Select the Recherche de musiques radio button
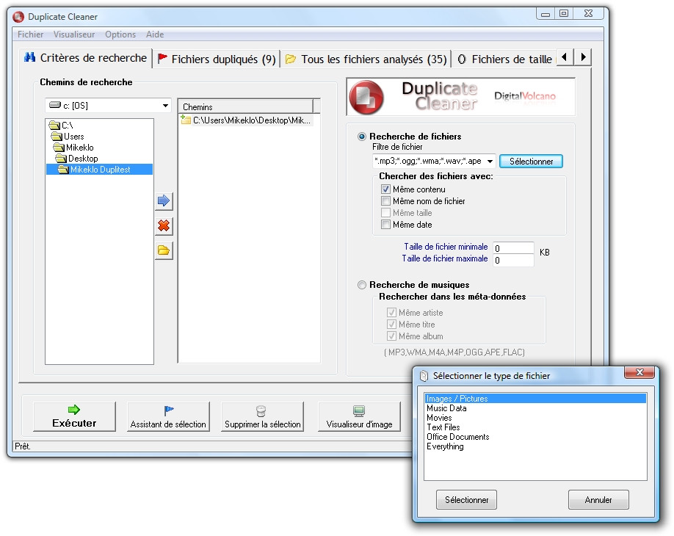Screen dimensions: 674x536 pyautogui.click(x=361, y=285)
